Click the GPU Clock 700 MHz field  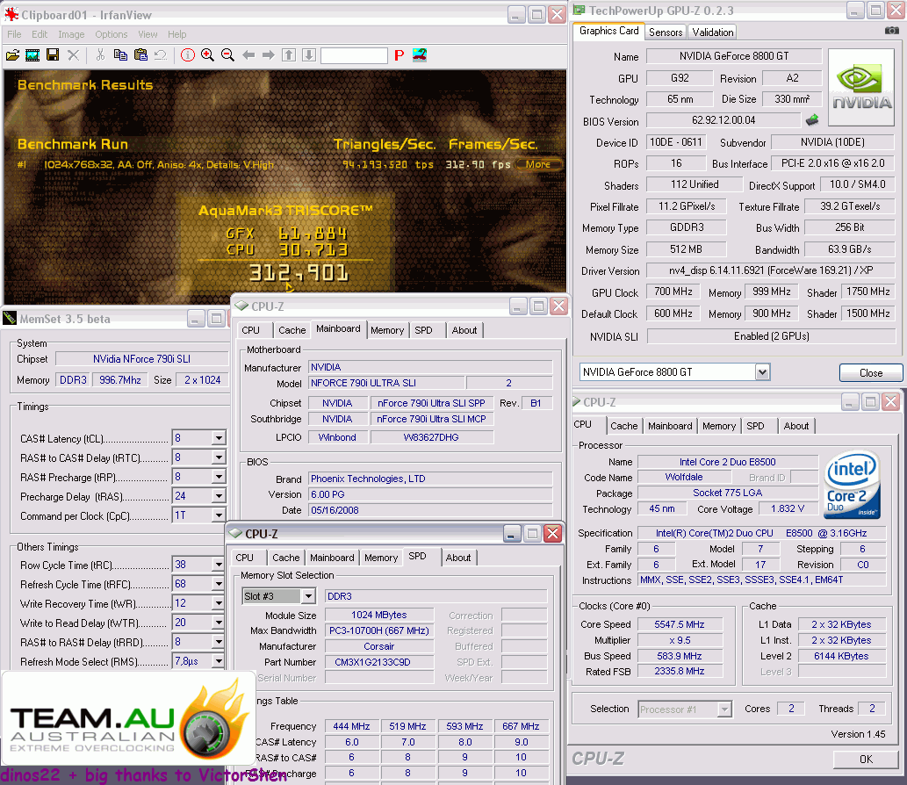[x=673, y=292]
